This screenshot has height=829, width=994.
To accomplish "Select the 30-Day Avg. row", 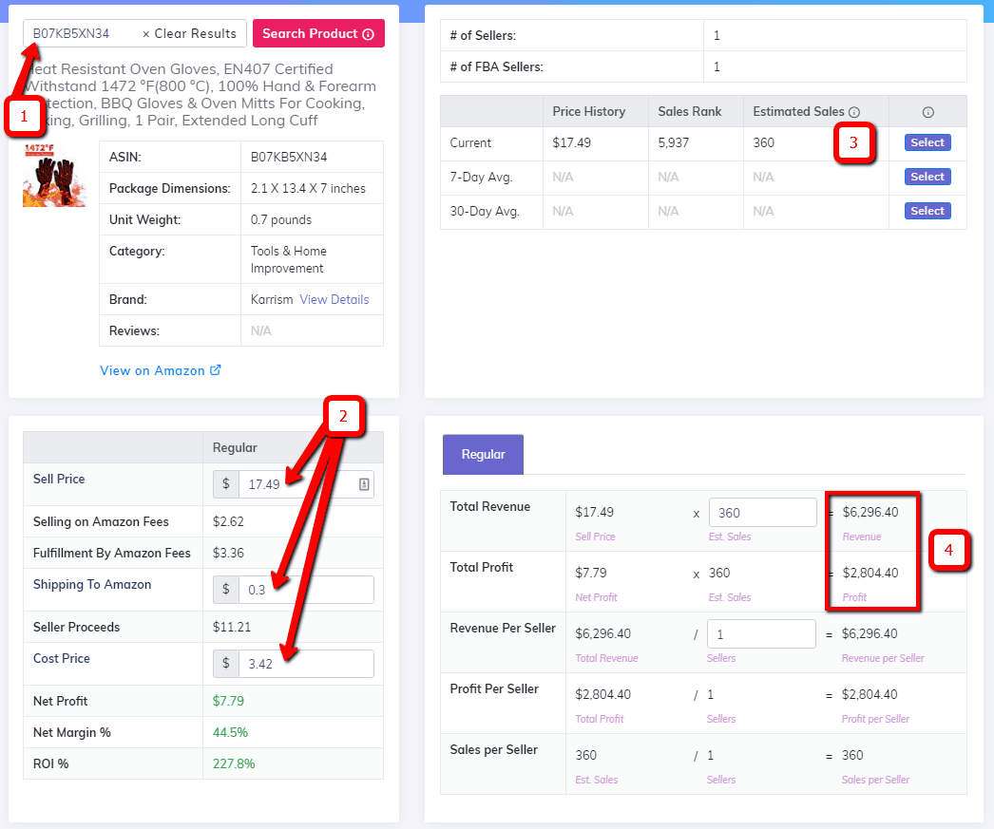I will pyautogui.click(x=927, y=211).
